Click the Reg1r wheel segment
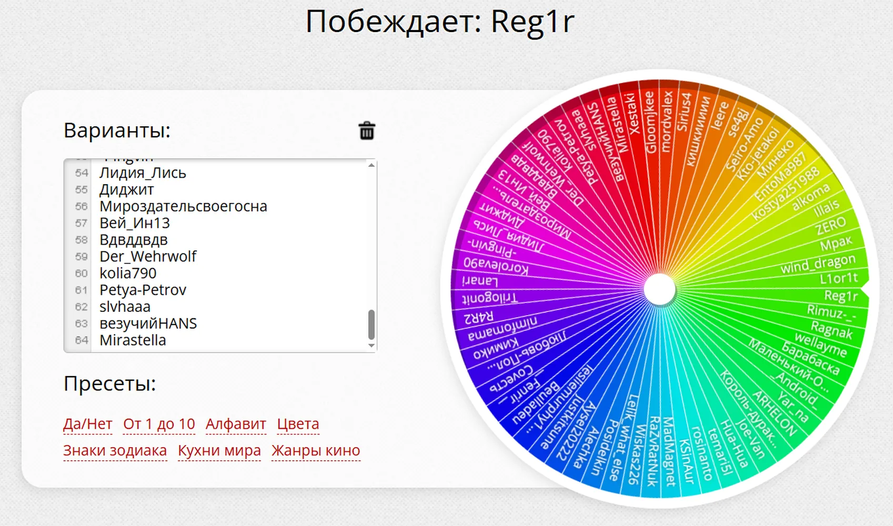The image size is (893, 526). coord(840,296)
